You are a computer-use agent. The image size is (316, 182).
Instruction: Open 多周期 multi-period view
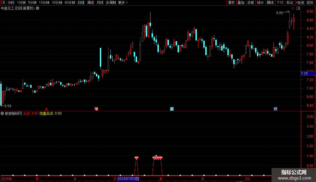point(111,3)
